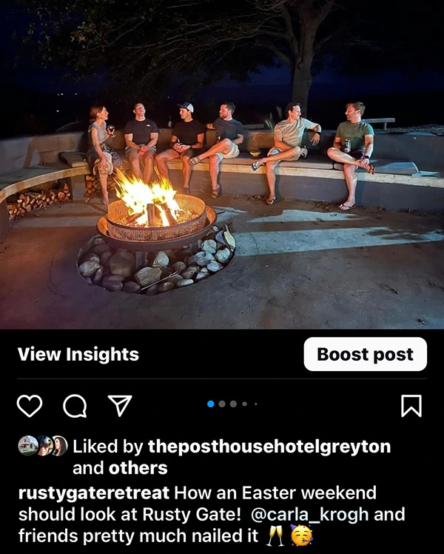
Task: Save post using the bookmark icon
Action: tap(411, 406)
